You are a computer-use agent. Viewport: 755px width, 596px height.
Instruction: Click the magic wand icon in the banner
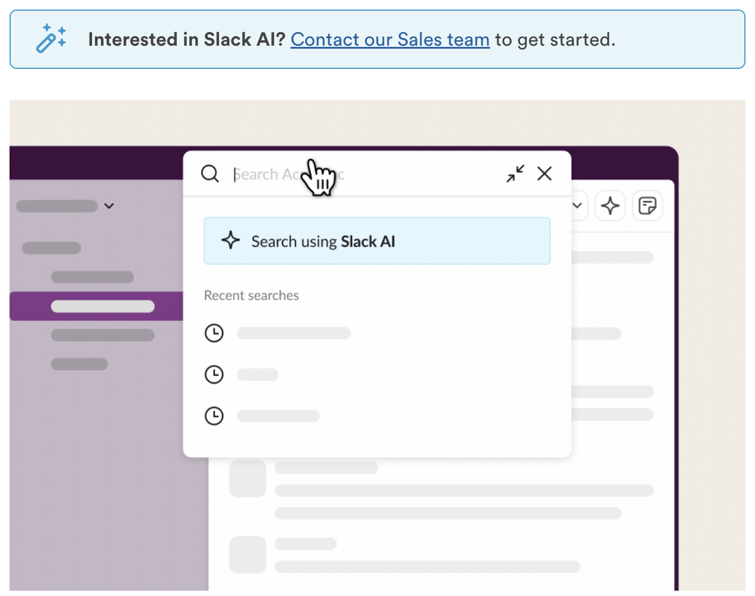click(51, 39)
